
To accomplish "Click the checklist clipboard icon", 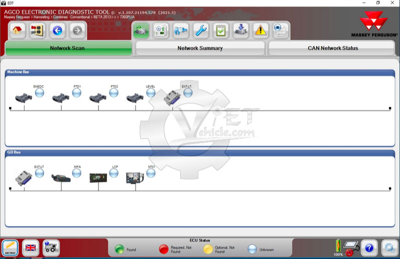I will (220, 30).
